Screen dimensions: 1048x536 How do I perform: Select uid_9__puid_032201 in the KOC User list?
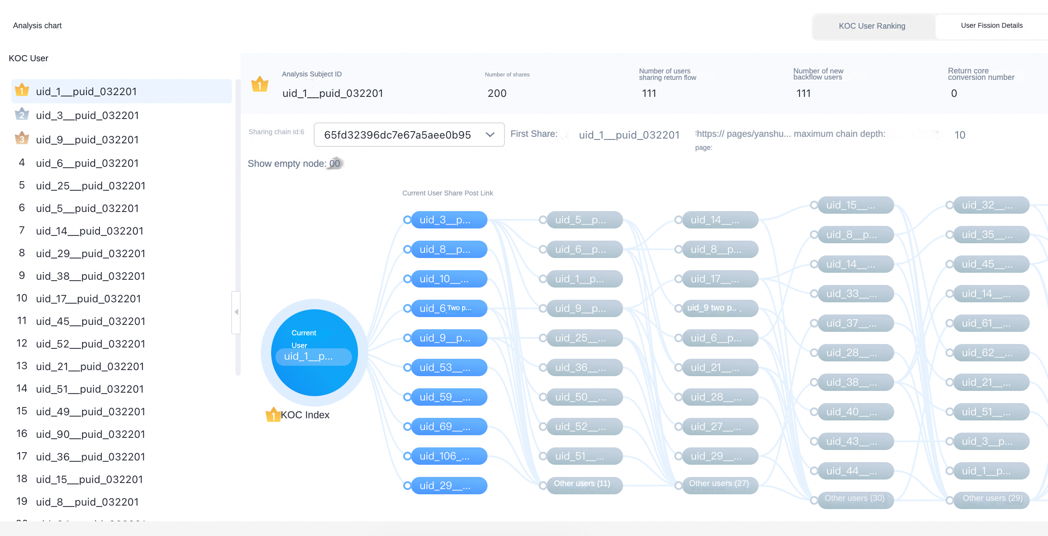(x=122, y=140)
